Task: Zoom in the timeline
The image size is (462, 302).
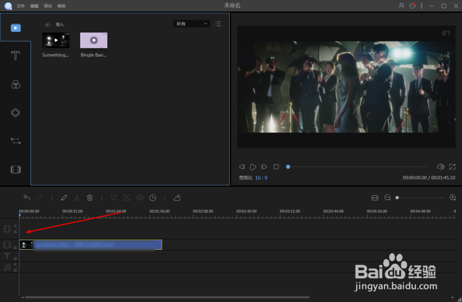Action: (453, 198)
